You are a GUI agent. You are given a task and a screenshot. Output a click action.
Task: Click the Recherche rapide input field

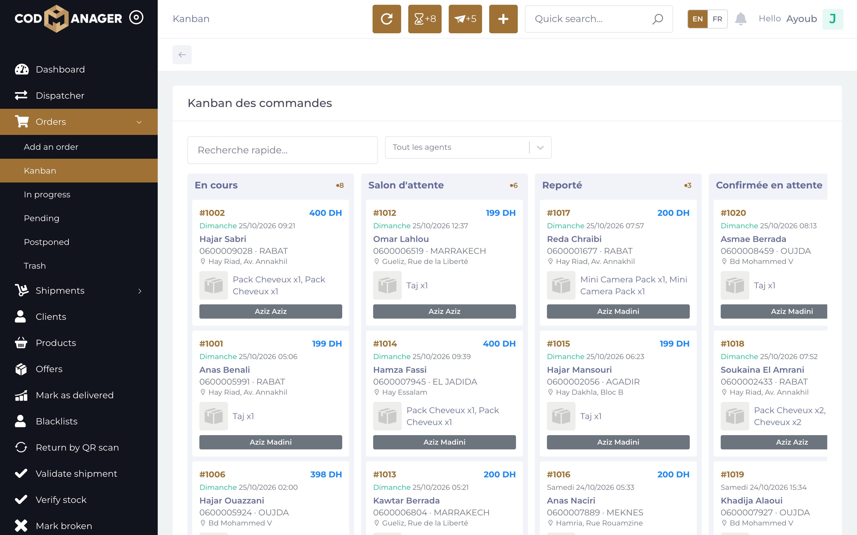pyautogui.click(x=282, y=150)
